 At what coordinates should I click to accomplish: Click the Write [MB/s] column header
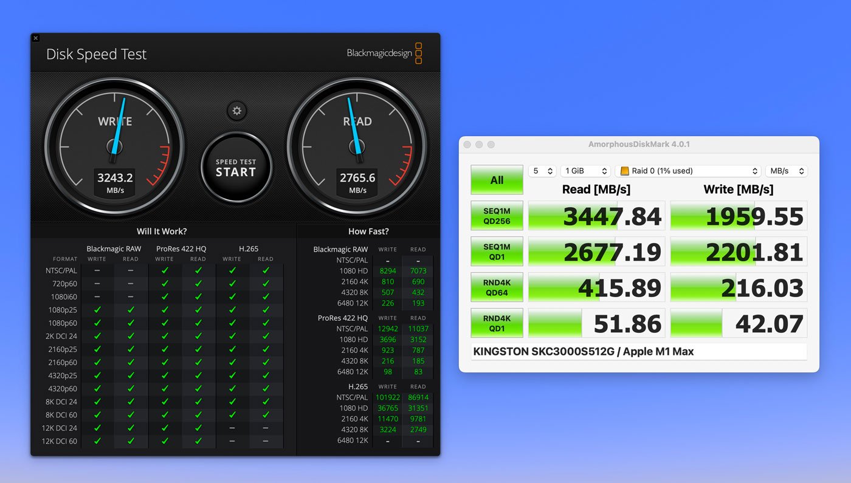coord(739,190)
